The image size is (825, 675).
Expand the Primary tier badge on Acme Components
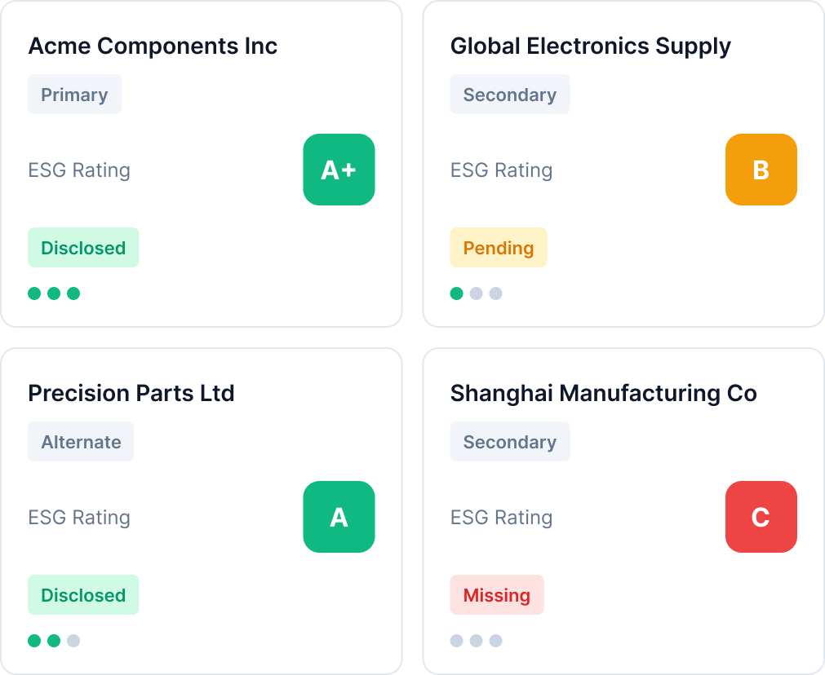[74, 95]
